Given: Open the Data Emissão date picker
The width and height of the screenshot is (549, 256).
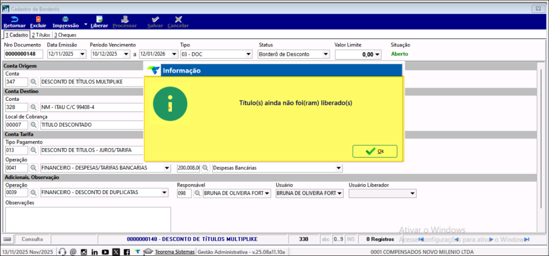Looking at the screenshot, I should pos(82,54).
